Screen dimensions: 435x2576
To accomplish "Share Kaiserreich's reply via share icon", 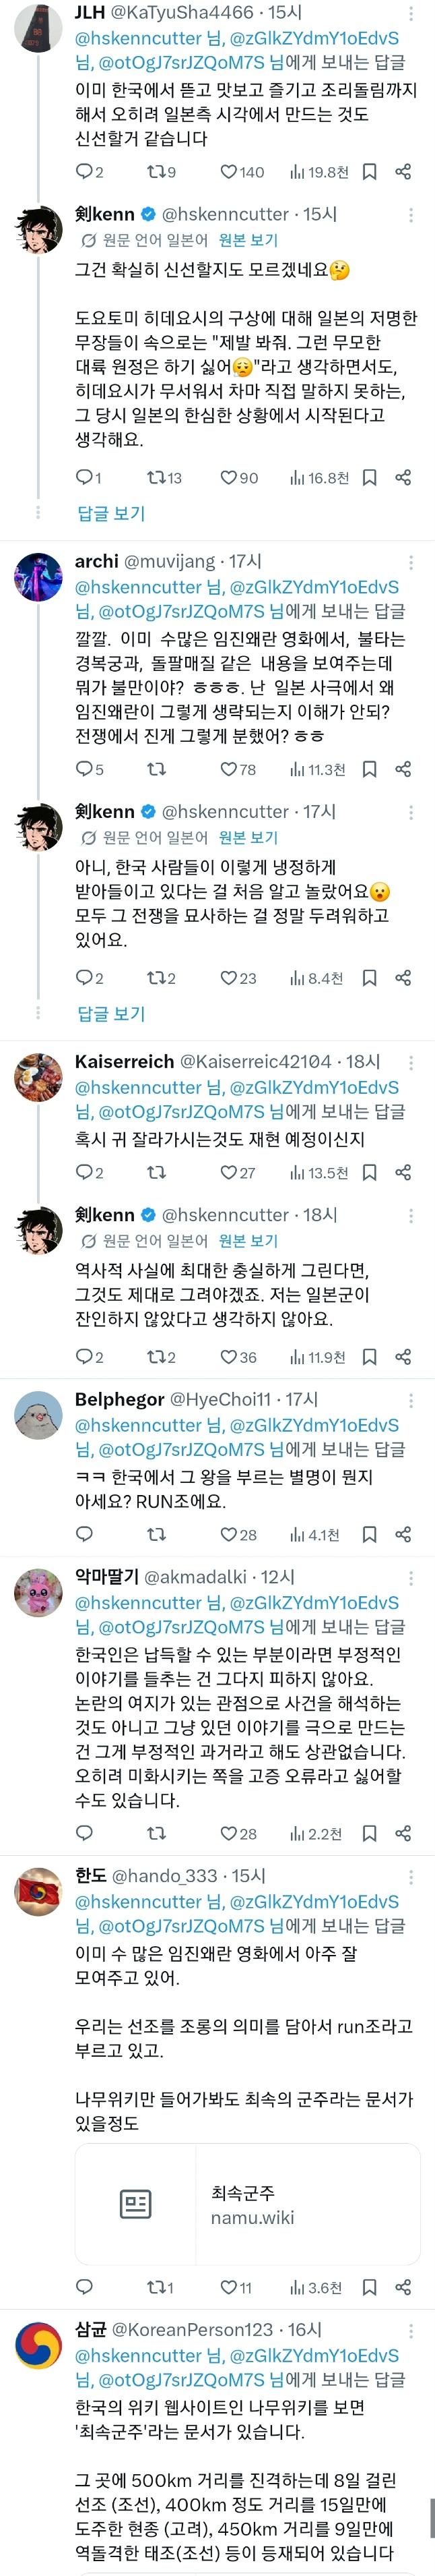I will coord(403,1173).
